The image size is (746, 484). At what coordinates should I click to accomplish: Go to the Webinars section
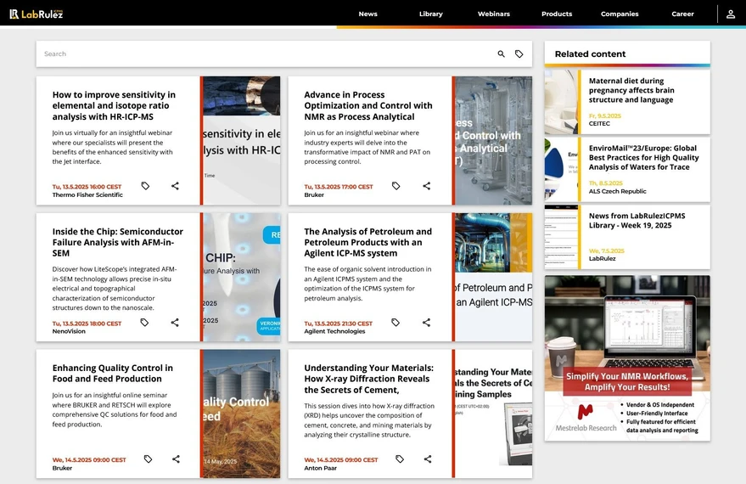494,14
